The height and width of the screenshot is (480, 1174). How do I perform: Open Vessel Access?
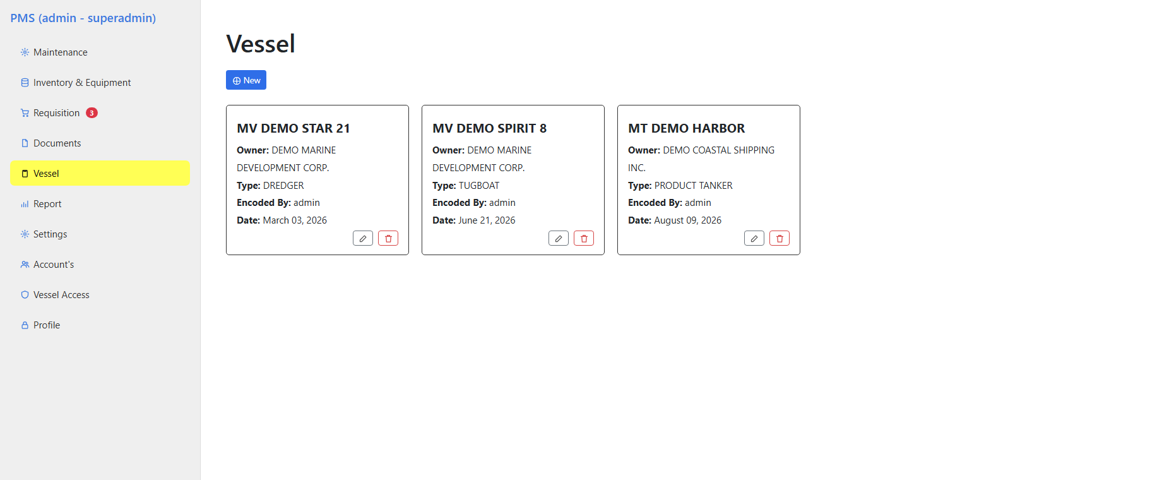click(x=100, y=295)
